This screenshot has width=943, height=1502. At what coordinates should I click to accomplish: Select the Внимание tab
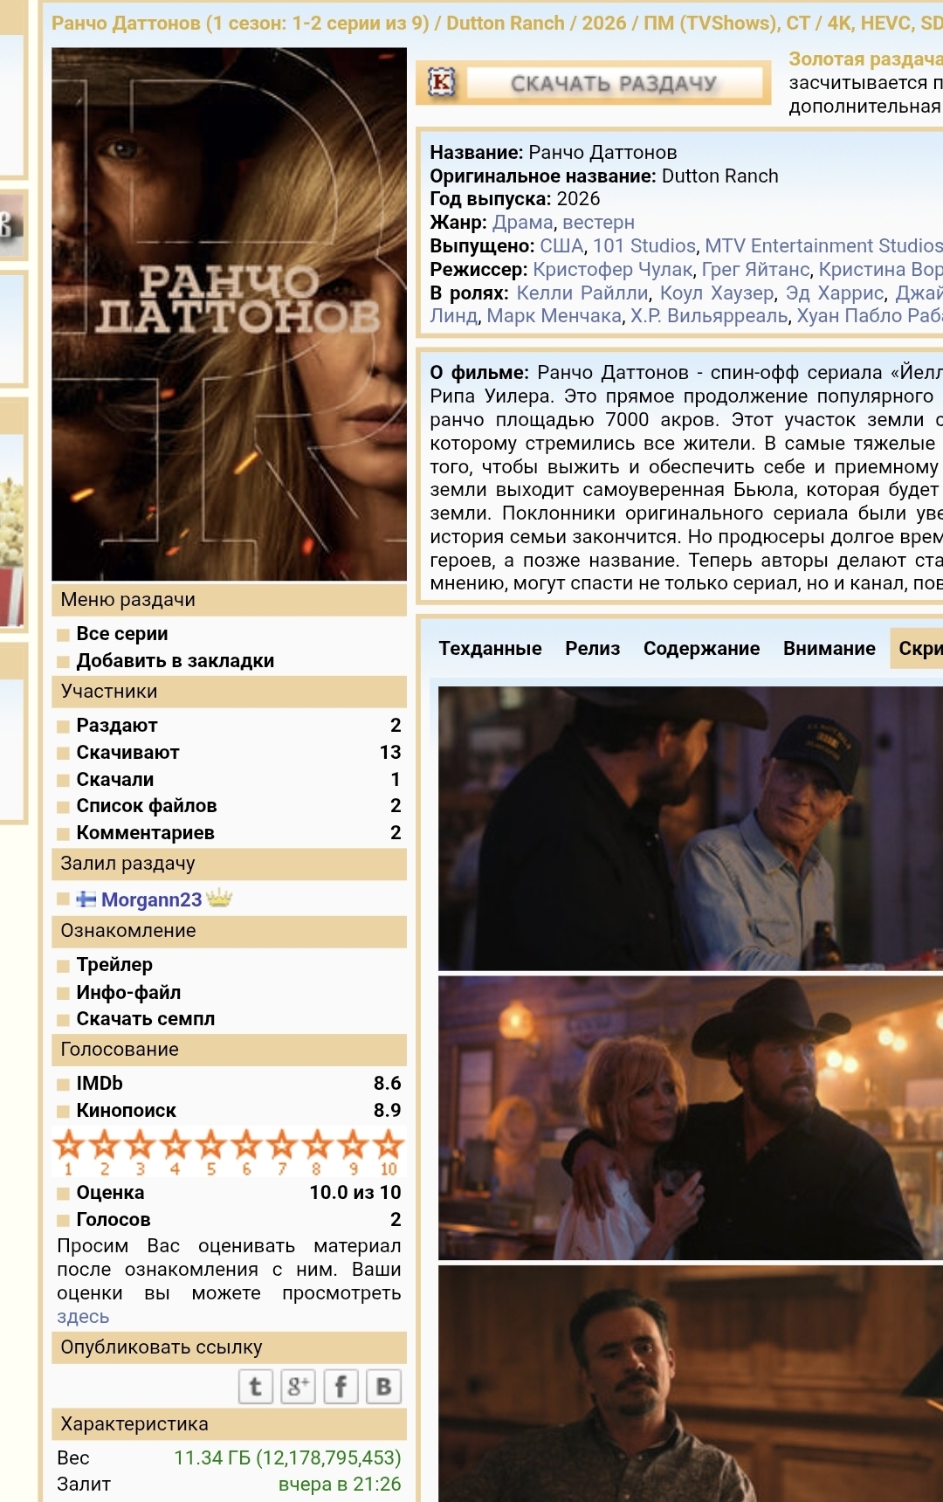829,648
